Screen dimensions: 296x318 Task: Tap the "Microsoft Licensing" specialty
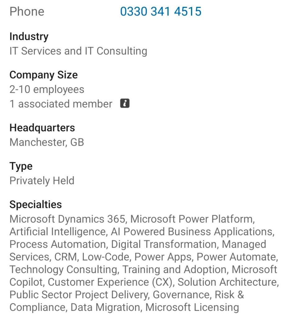click(192, 307)
